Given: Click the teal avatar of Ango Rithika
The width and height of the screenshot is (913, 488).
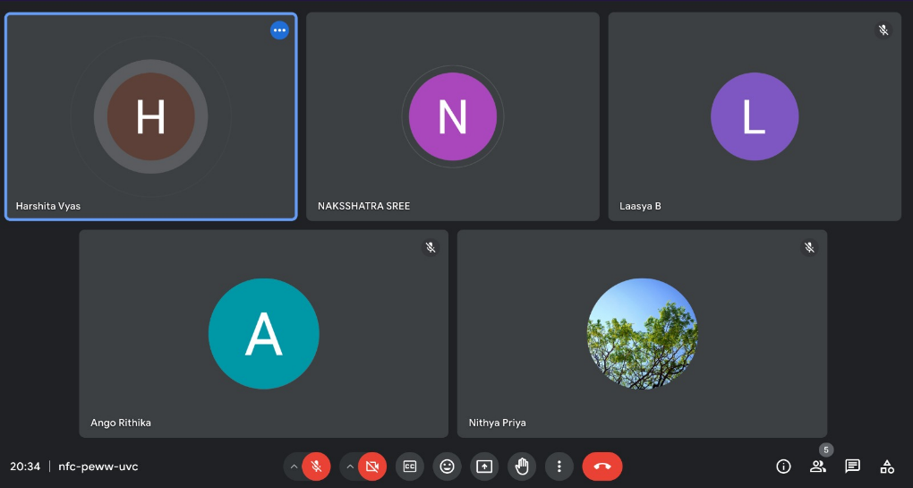Looking at the screenshot, I should click(x=263, y=333).
